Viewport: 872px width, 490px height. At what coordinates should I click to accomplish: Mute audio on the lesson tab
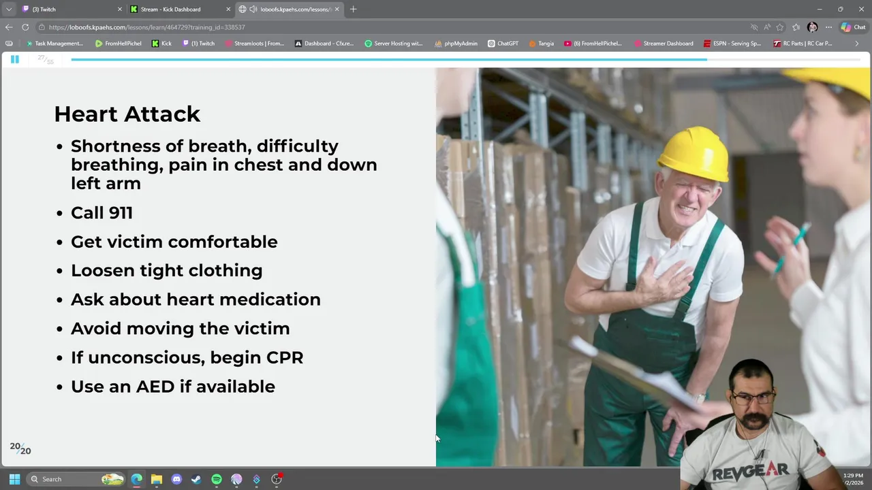coord(253,9)
